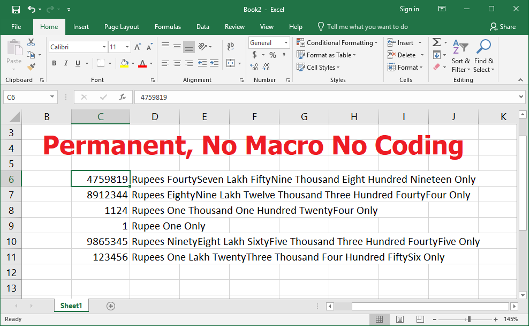Click the Sign in link
The image size is (530, 327).
tap(409, 9)
